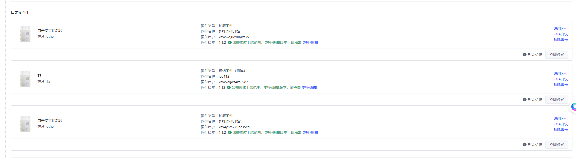Click no-price info icon in 外挂固件升级 card
The image size is (576, 159).
(x=525, y=55)
